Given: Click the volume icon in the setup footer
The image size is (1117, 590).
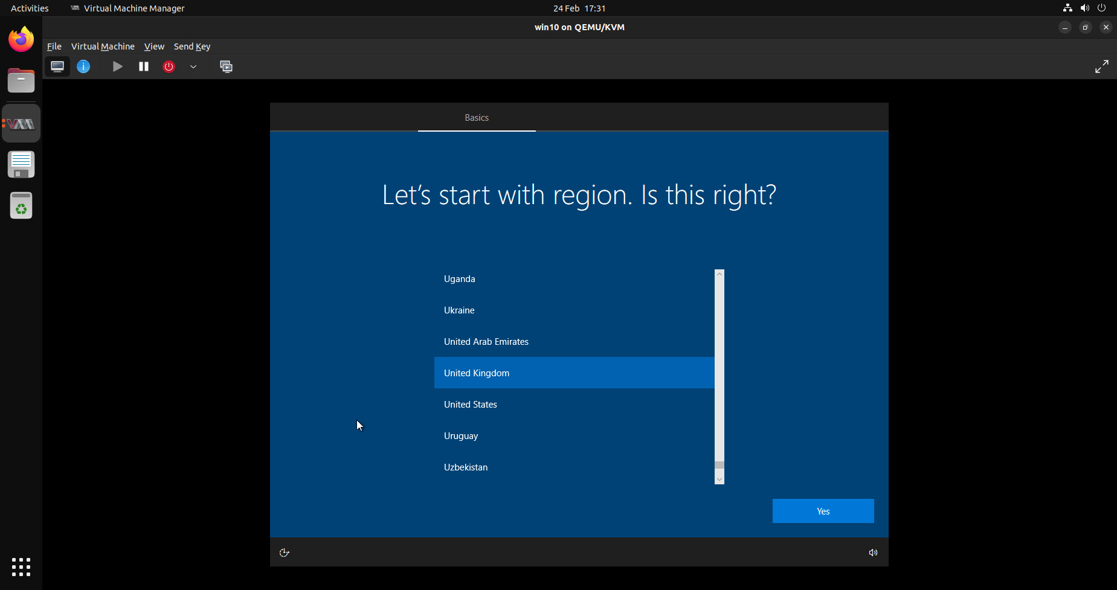Looking at the screenshot, I should (x=872, y=552).
